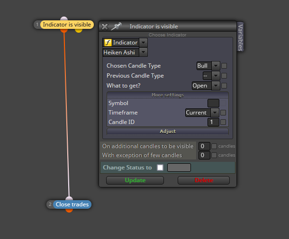Screen dimensions: 289x239
Task: Tick the checkbox beside Symbol field
Action: pos(223,103)
